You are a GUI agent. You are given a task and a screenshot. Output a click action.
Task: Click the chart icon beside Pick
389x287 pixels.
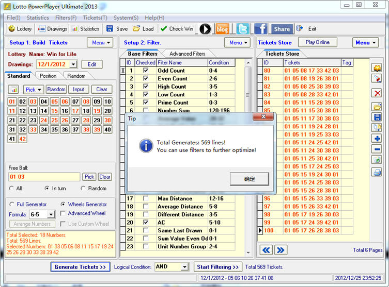pyautogui.click(x=13, y=89)
